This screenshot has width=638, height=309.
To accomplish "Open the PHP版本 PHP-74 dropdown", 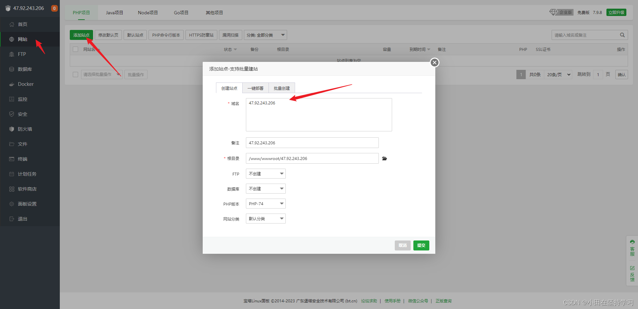I will click(x=266, y=204).
